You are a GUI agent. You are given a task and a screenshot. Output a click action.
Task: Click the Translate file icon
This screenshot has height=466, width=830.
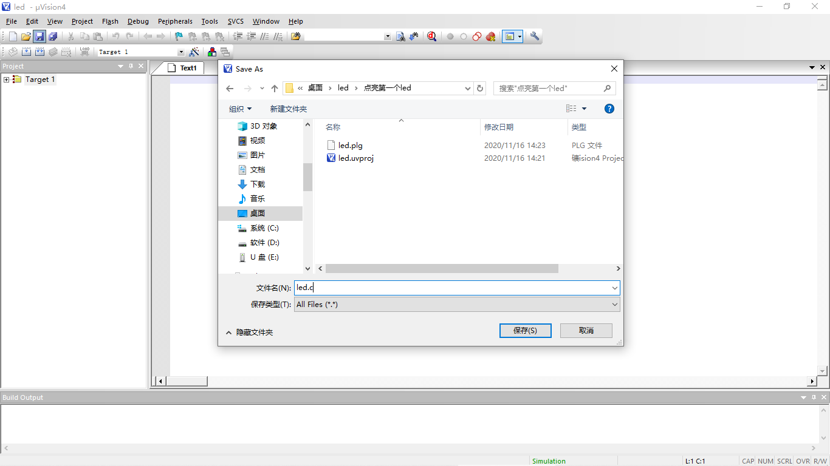pyautogui.click(x=13, y=52)
